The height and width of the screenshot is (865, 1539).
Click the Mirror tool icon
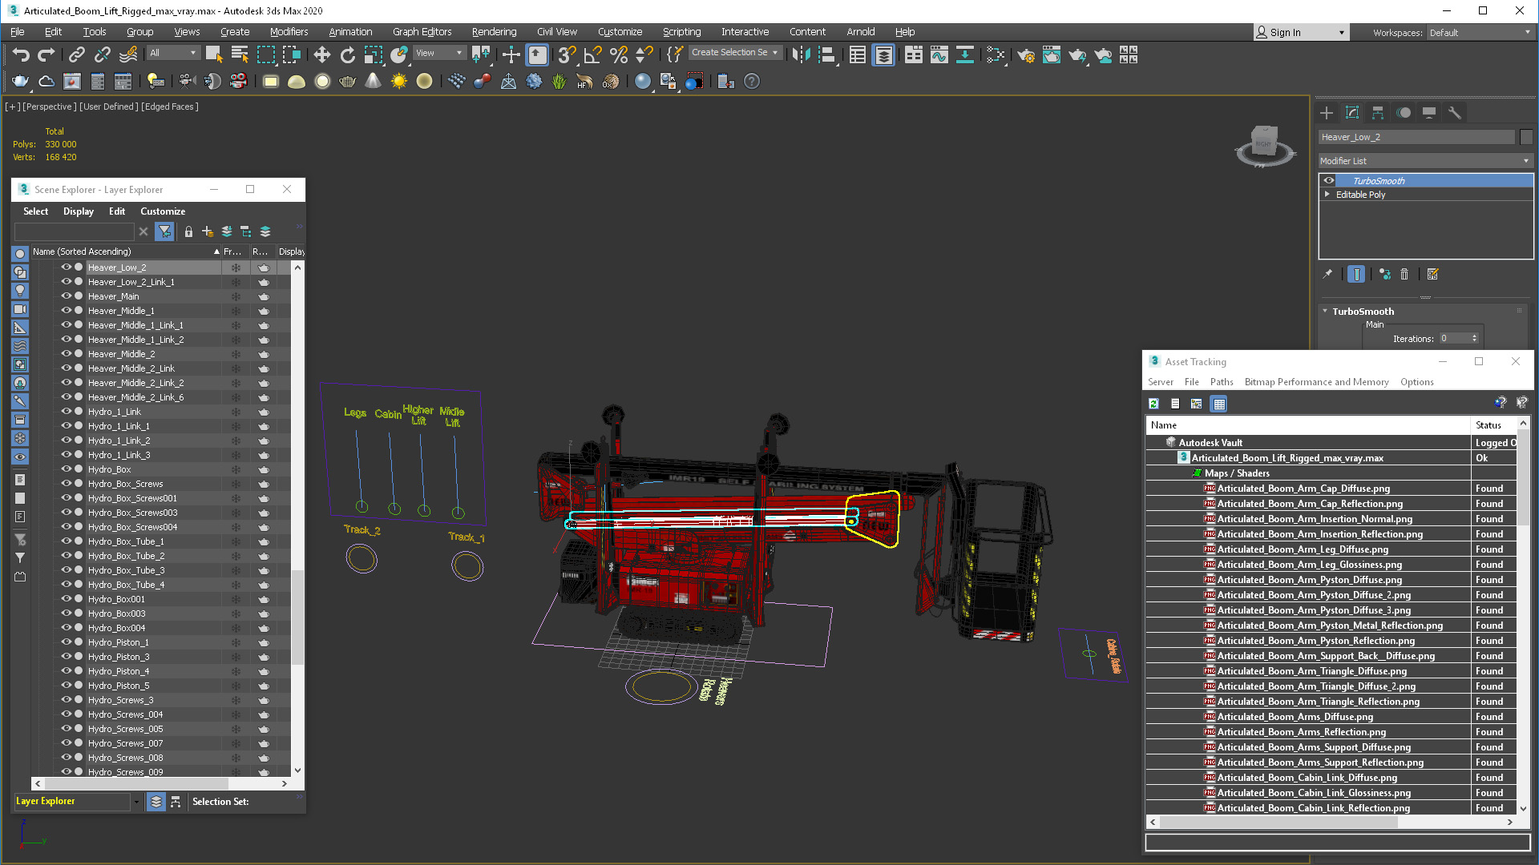801,54
